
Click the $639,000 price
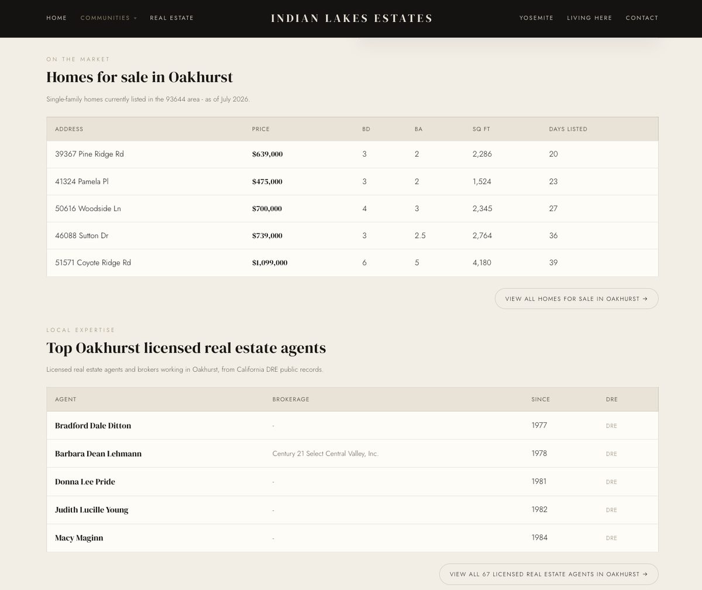point(267,154)
